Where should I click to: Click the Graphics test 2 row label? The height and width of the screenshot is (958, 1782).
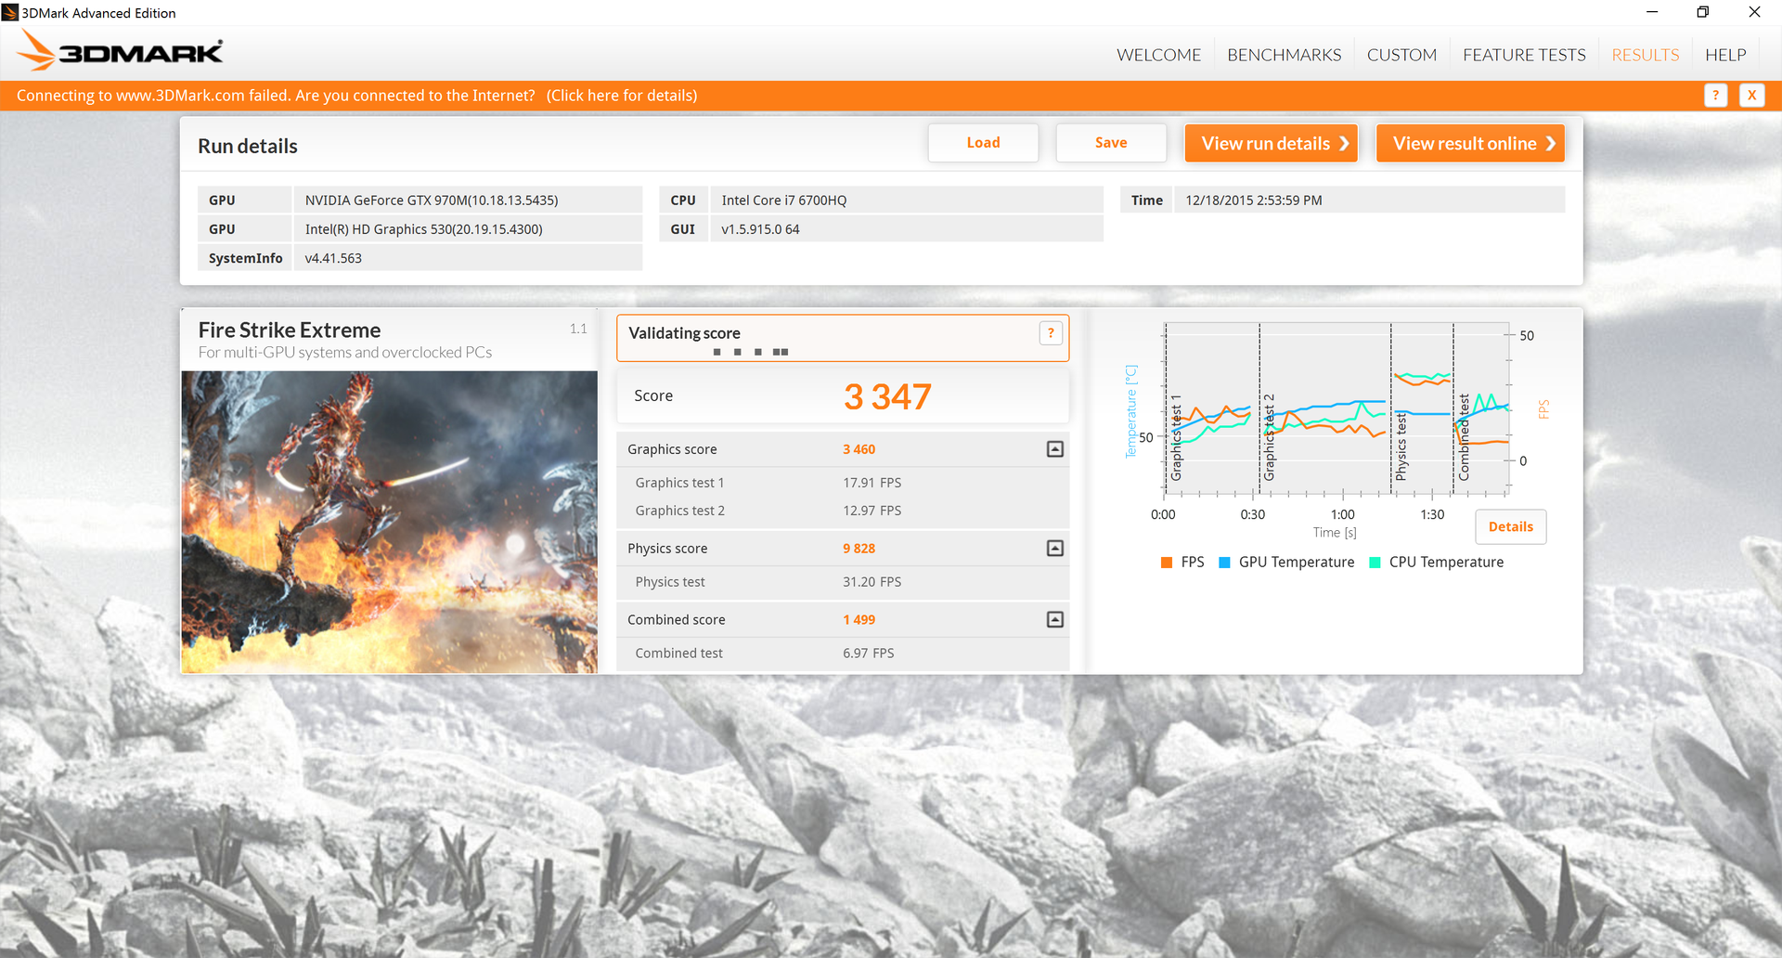(680, 511)
